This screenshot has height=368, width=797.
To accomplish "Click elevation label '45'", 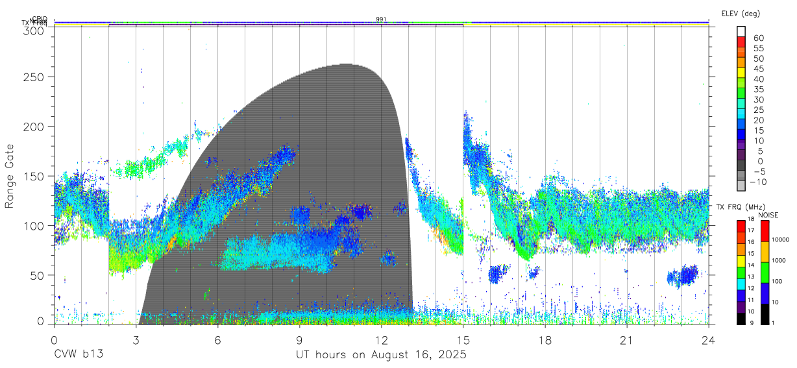I will [x=758, y=69].
